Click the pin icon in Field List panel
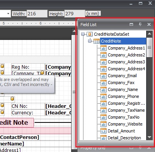This screenshot has height=152, width=155. click(x=140, y=24)
